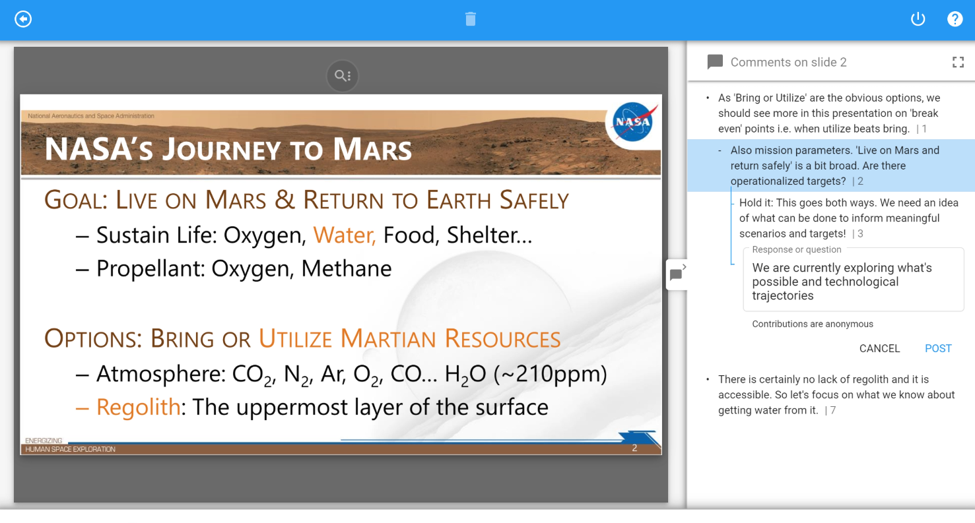Click the 'Comments on slide 2' heading
The height and width of the screenshot is (523, 975).
coord(788,63)
